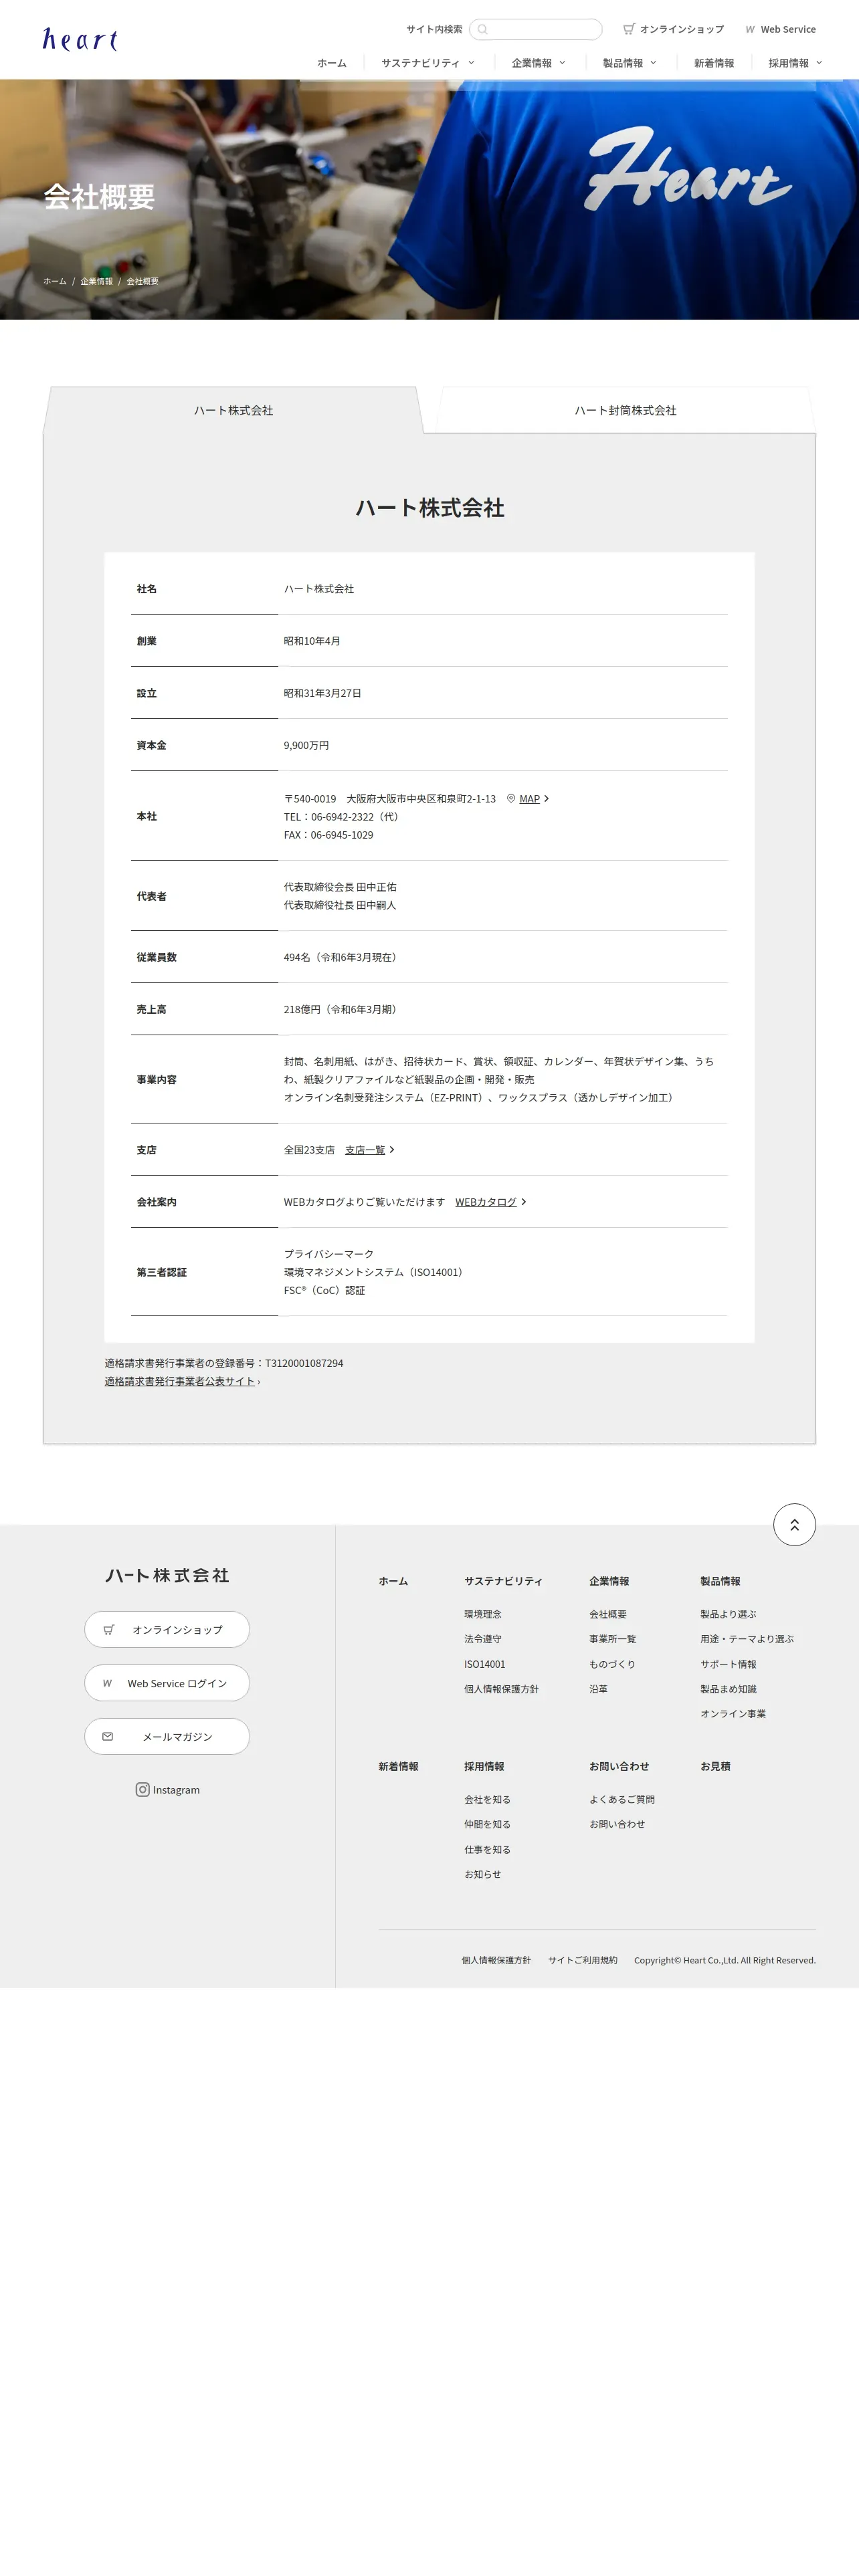Open footer サポート情報 link
The image size is (859, 2576).
[728, 1664]
